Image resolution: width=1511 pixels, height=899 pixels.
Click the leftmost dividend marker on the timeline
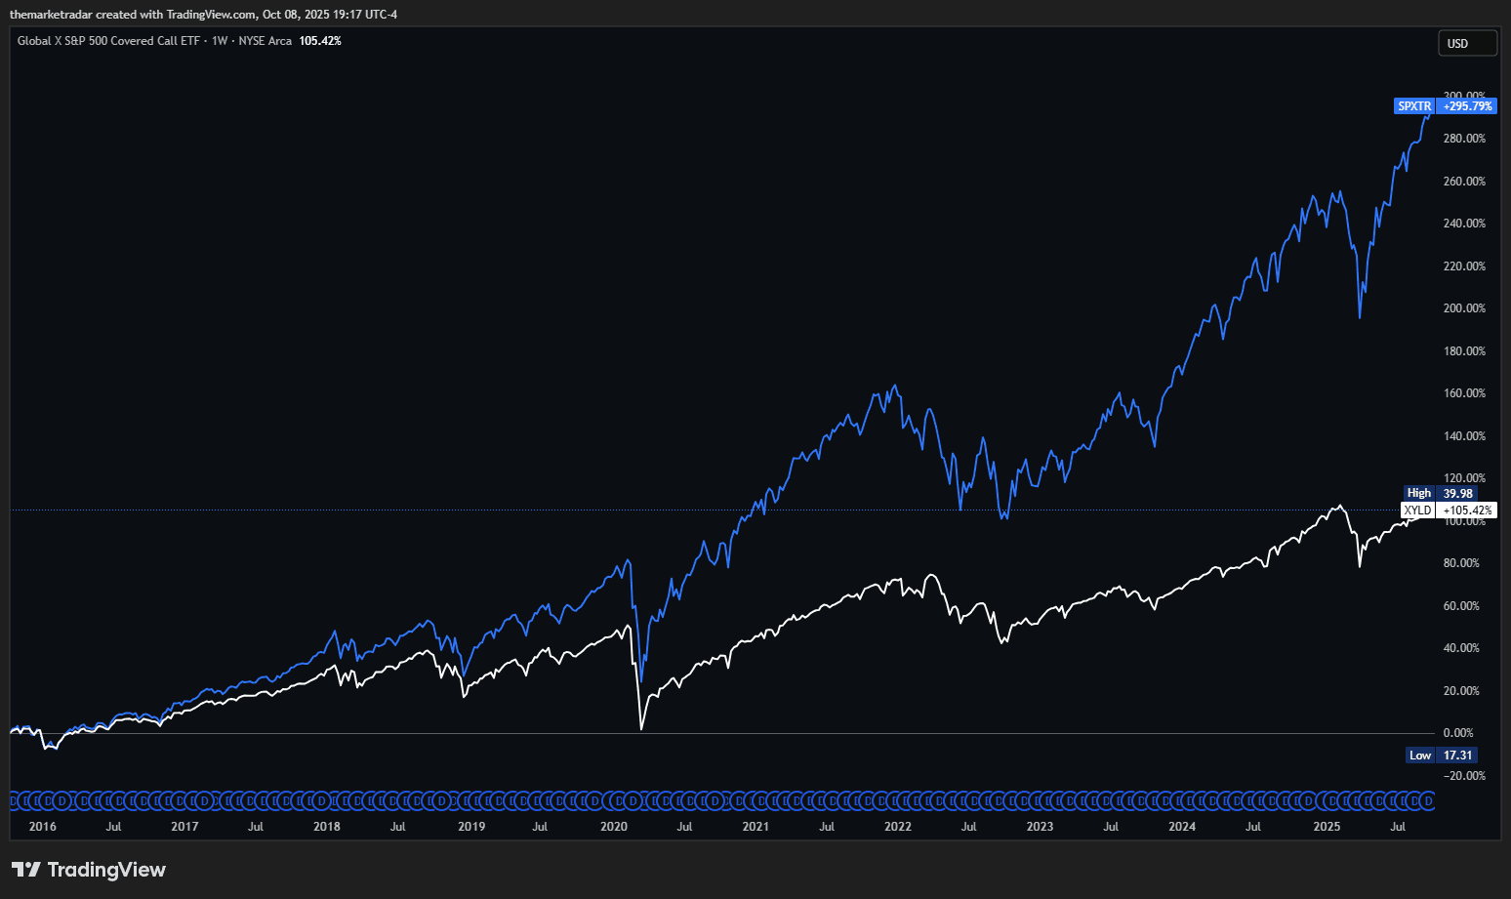14,801
